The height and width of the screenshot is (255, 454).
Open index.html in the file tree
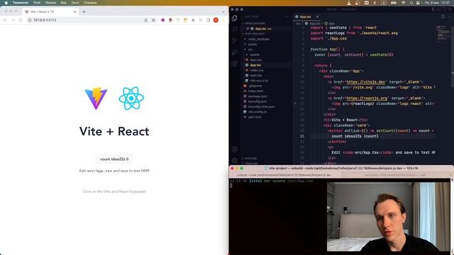coord(255,91)
